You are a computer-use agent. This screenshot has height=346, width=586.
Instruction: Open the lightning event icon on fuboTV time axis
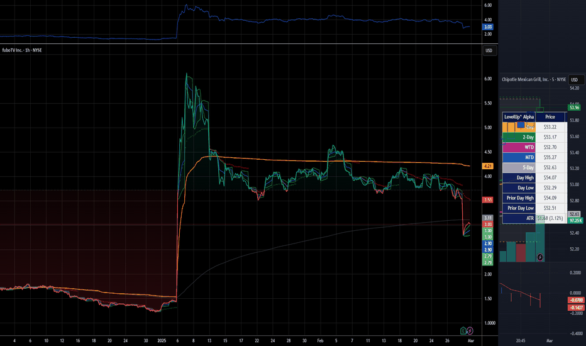tap(470, 331)
